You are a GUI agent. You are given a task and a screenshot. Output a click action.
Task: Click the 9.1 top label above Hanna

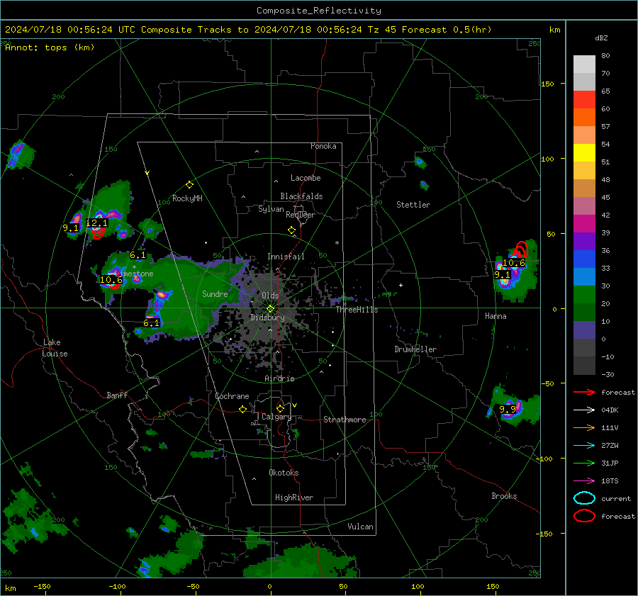[x=502, y=275]
